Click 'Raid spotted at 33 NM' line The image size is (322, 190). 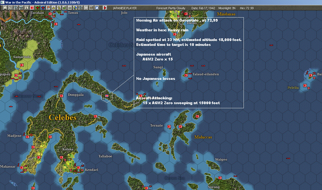tap(189, 40)
